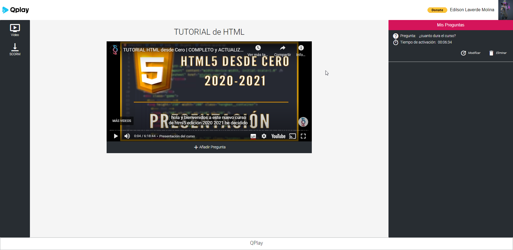Viewport: 513px width, 250px height.
Task: Click chapter label Presentación del curso
Action: click(x=177, y=136)
